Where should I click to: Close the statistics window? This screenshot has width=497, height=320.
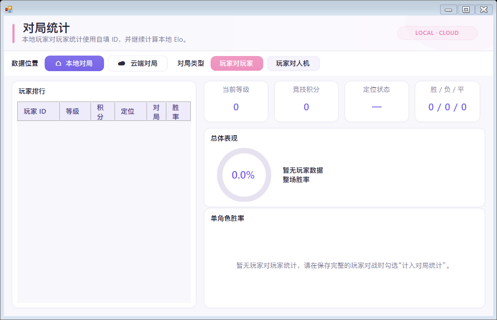pyautogui.click(x=484, y=10)
